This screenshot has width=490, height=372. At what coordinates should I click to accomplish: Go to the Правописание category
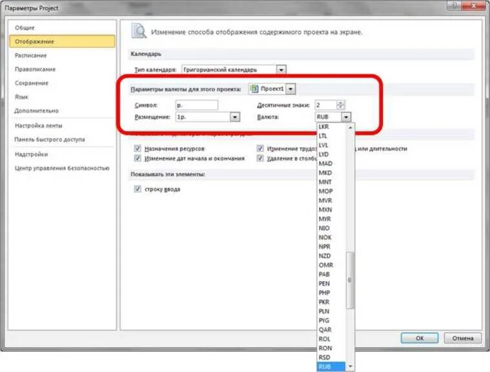click(35, 69)
